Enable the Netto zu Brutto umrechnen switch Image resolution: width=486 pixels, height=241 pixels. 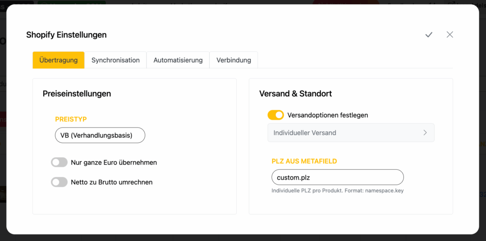pyautogui.click(x=59, y=182)
